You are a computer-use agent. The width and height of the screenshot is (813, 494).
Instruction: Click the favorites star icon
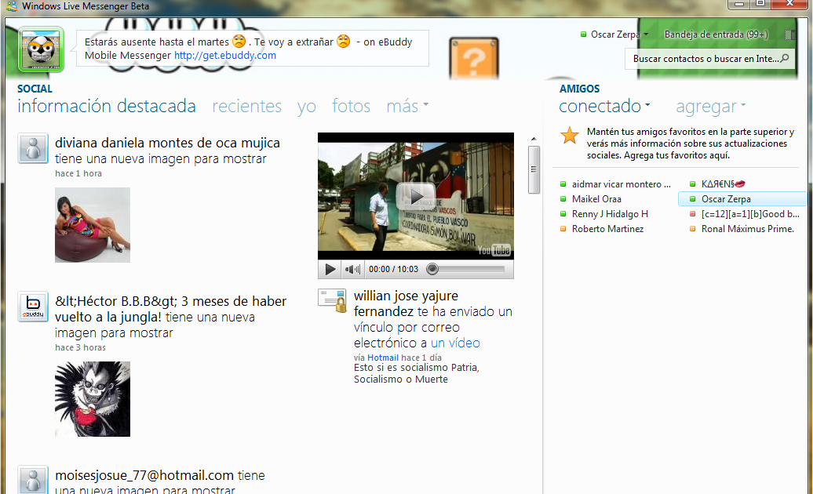point(569,135)
